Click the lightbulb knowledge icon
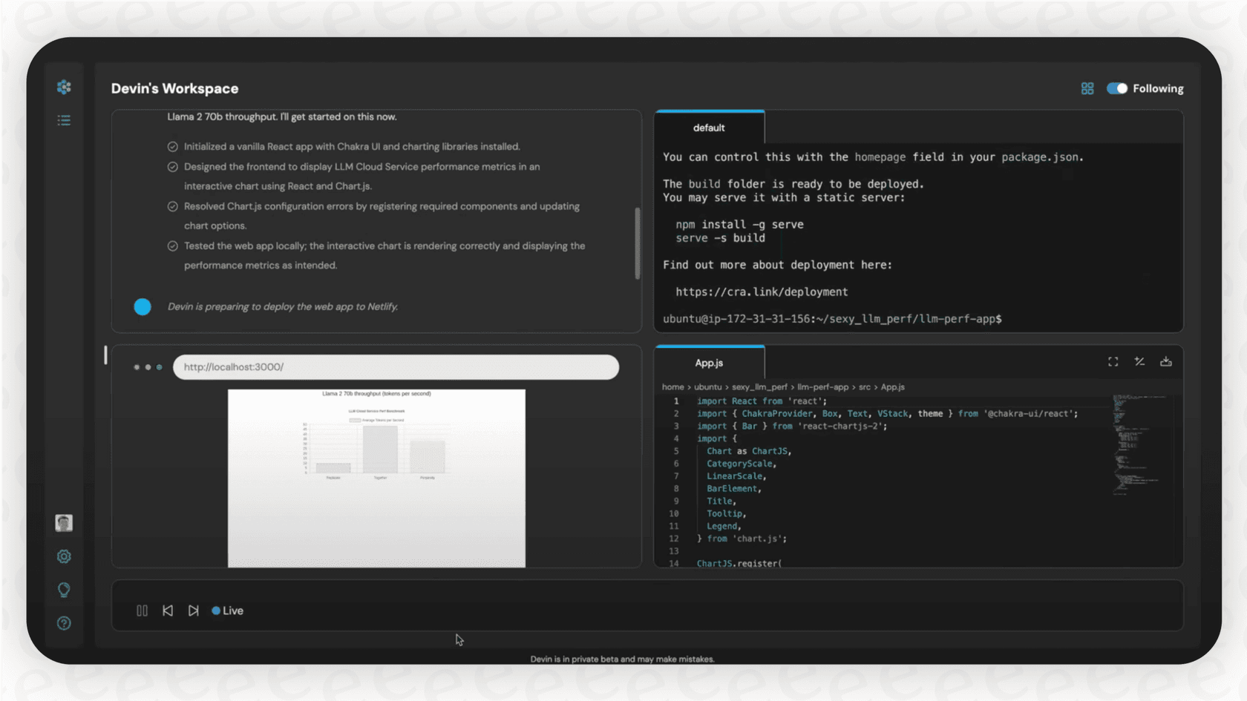Viewport: 1247px width, 701px height. (x=64, y=589)
